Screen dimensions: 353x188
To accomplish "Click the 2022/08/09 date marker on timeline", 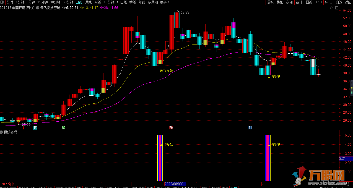I will [x=175, y=184].
